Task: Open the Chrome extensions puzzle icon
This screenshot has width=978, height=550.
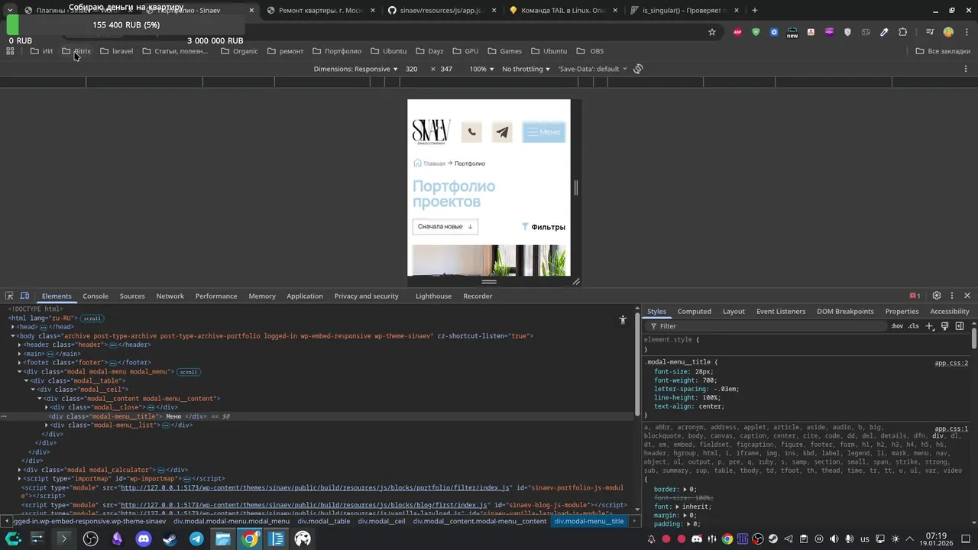Action: click(x=902, y=32)
